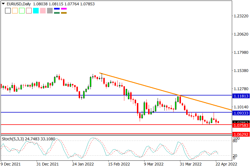252x168 pixels.
Task: Click the EURUSD,Daily chart title
Action: 19,4
